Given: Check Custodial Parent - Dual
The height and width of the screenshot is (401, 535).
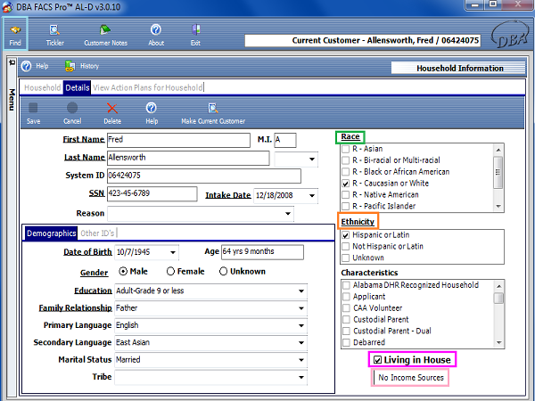Looking at the screenshot, I should tap(346, 331).
